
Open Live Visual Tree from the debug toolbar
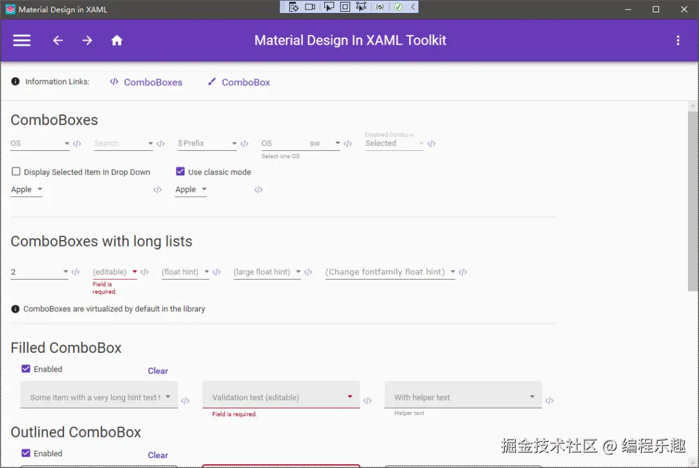pyautogui.click(x=293, y=6)
